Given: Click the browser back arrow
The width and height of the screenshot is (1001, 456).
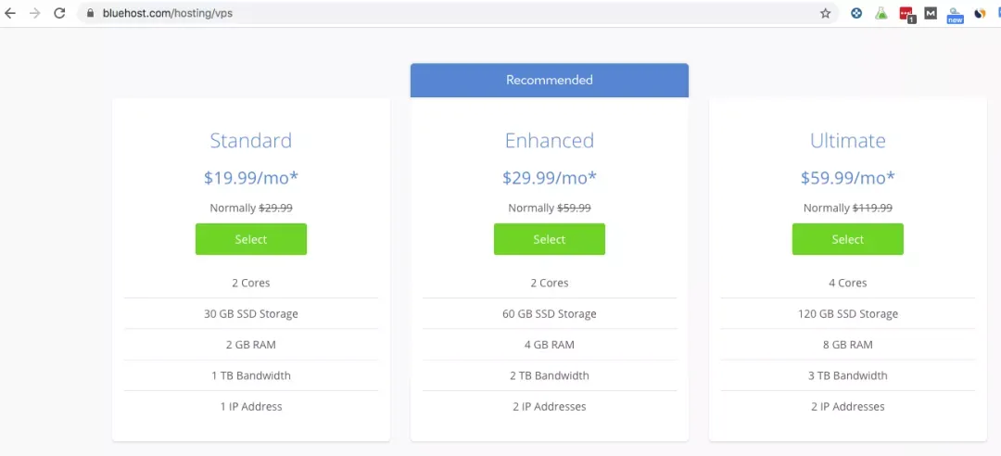Looking at the screenshot, I should point(9,13).
